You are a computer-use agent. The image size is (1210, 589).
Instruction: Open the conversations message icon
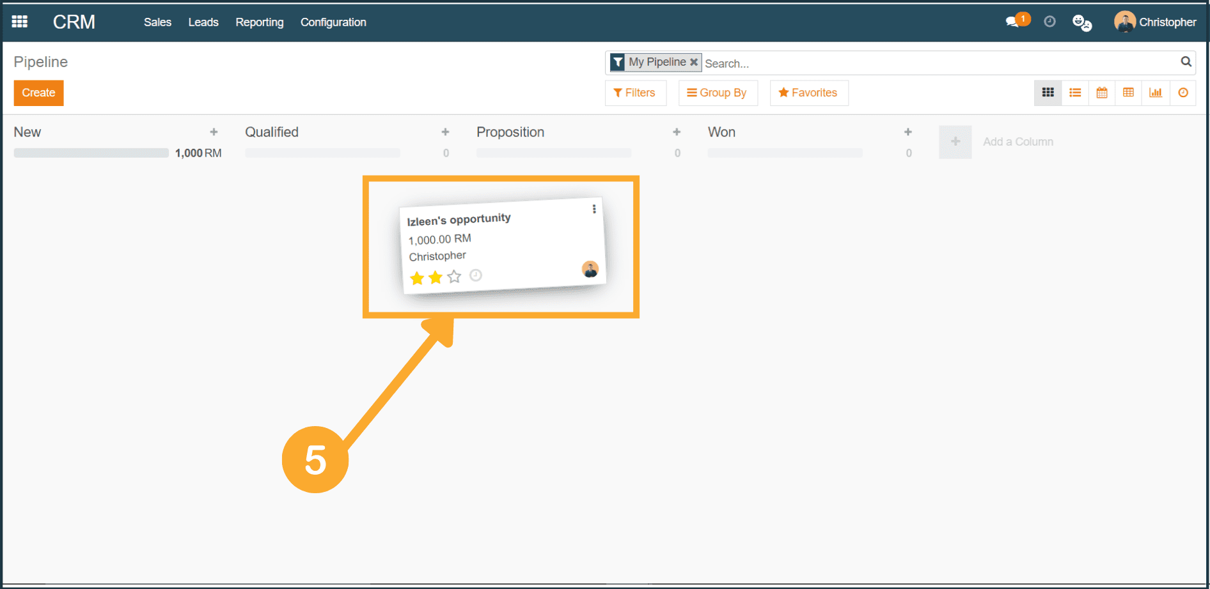(x=1012, y=22)
